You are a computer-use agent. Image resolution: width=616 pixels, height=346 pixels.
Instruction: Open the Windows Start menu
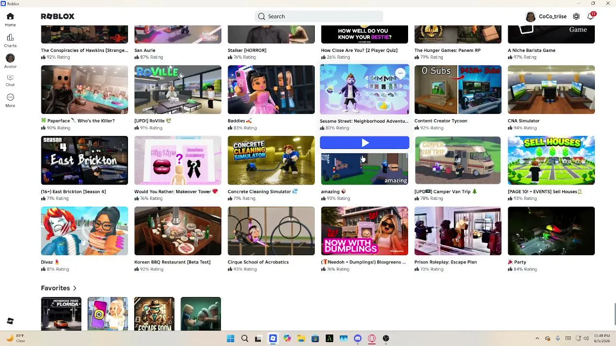231,339
